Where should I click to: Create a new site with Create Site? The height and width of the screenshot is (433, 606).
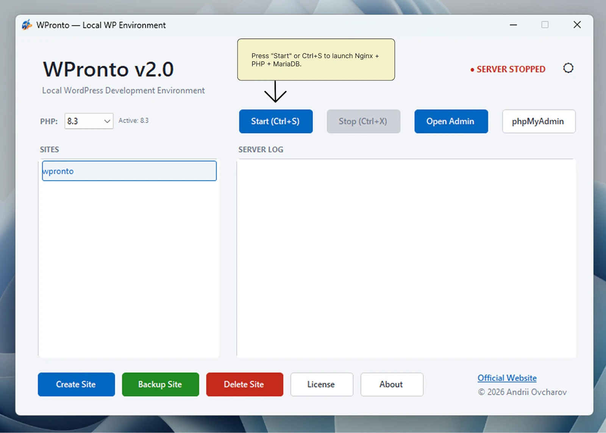click(x=76, y=384)
